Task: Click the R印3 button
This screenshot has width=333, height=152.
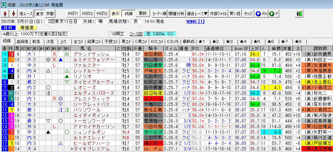Action: [x=102, y=14]
